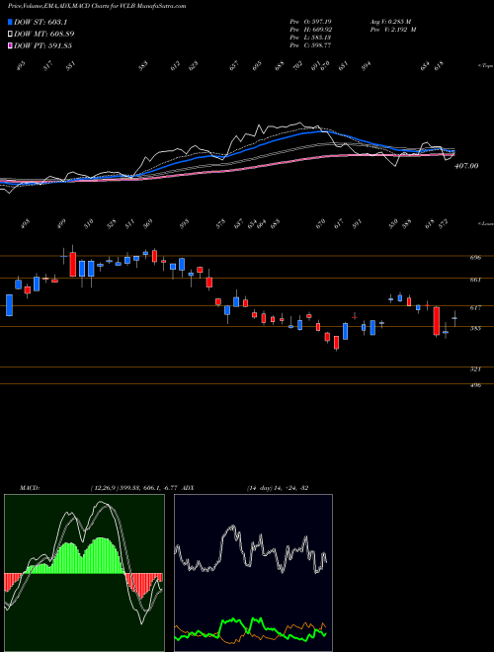Click the 'Pre O: 597.19' value
Screen dimensions: 494x652
click(310, 21)
